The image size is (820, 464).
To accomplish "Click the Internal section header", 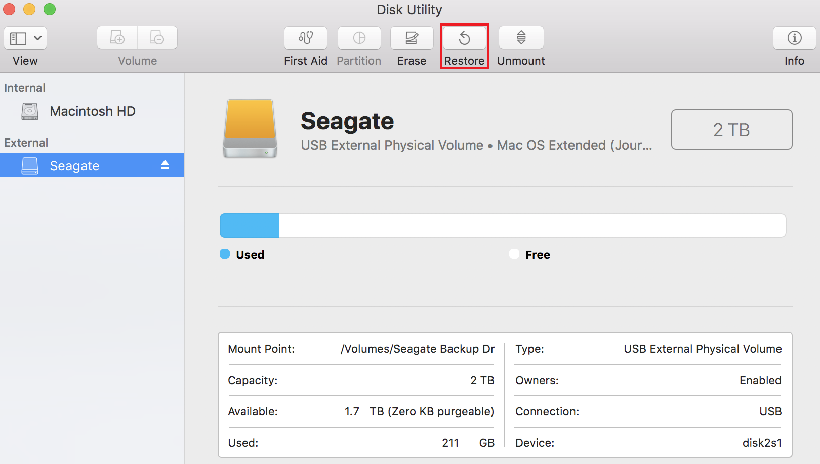I will [25, 88].
